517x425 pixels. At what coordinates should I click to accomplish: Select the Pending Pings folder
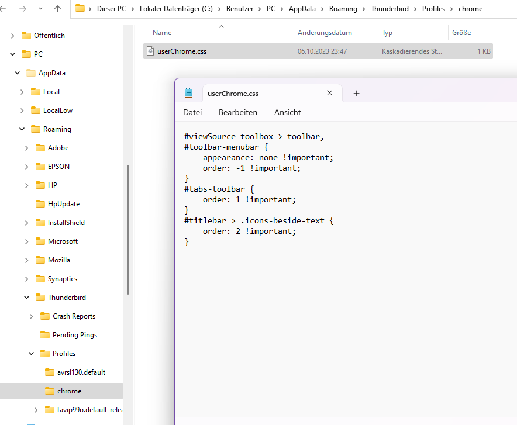[x=74, y=335]
